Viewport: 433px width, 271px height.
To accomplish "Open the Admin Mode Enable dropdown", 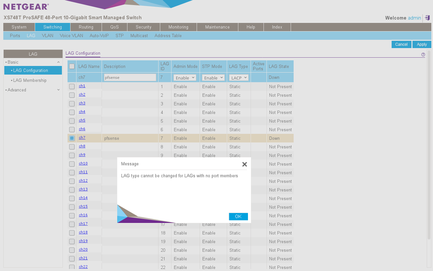I will (185, 78).
